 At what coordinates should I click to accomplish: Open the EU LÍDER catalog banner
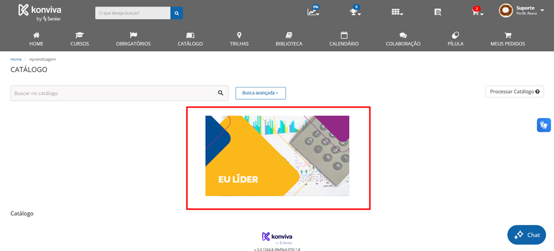point(277,156)
